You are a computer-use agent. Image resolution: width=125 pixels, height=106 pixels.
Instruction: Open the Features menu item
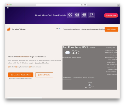pyautogui.click(x=66, y=29)
